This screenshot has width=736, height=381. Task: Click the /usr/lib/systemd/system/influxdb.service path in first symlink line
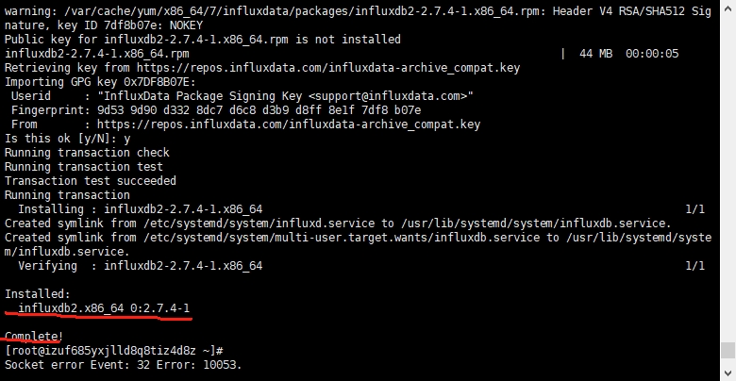536,224
